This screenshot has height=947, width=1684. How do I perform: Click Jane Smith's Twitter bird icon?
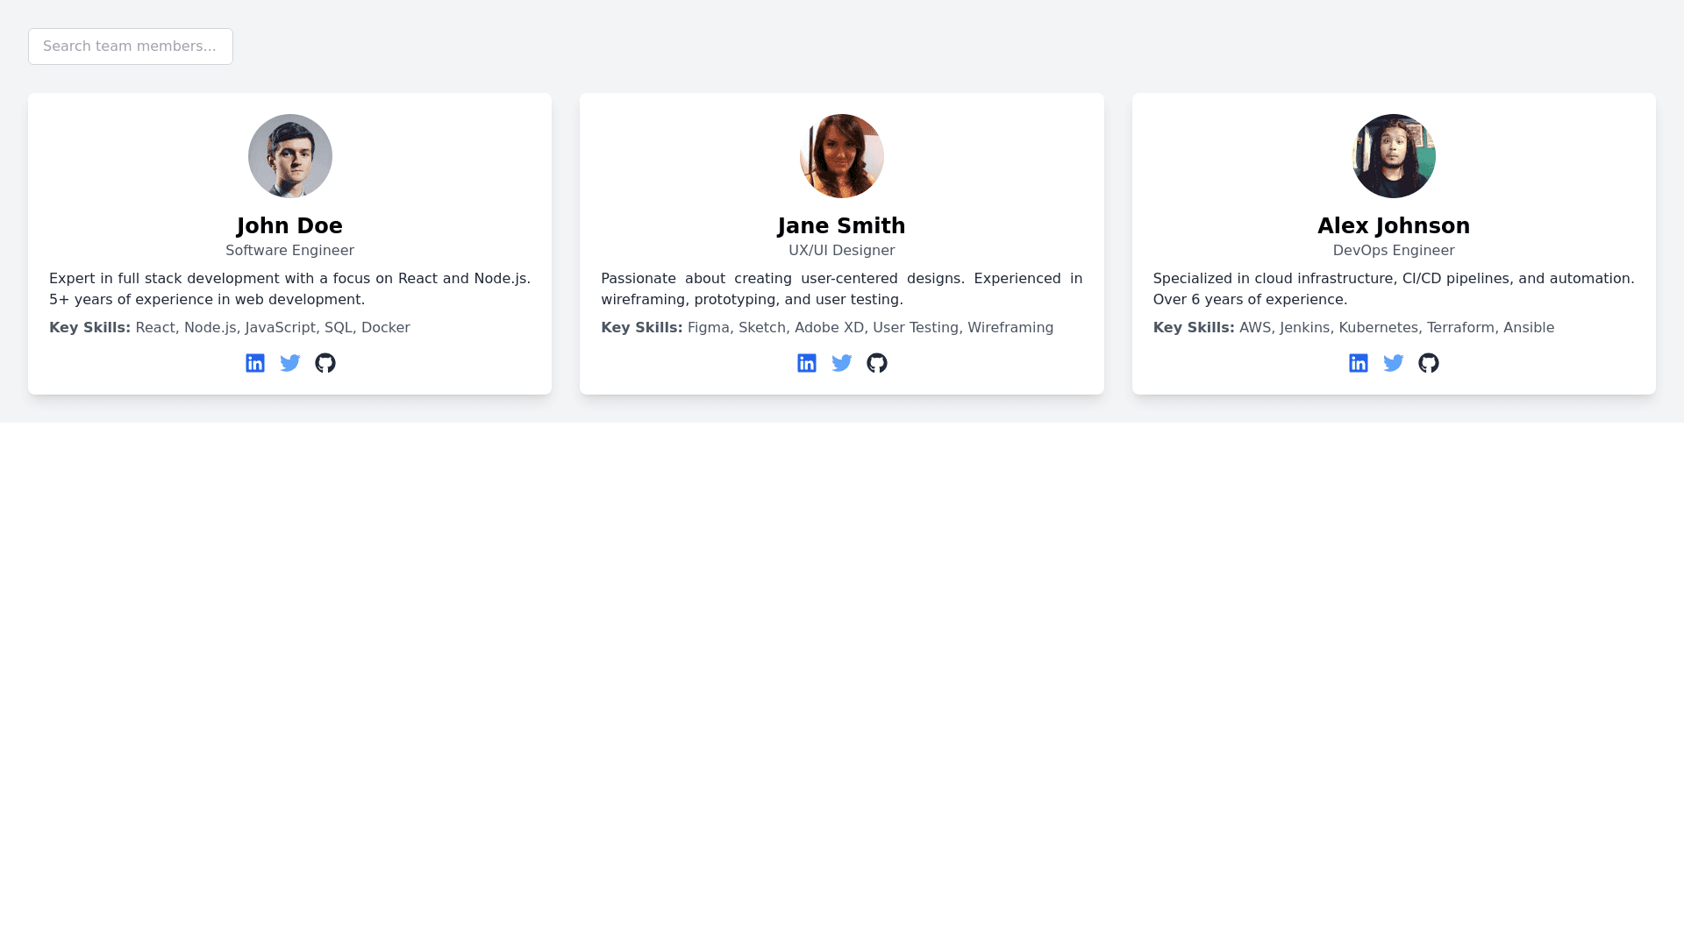[x=842, y=363]
